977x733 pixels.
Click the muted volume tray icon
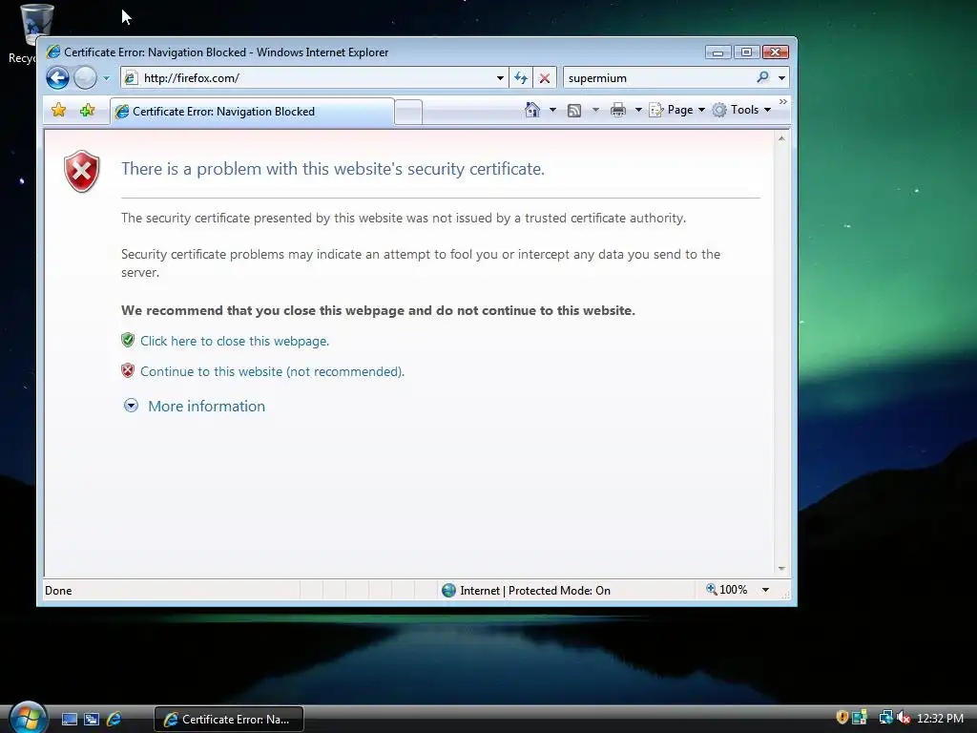pyautogui.click(x=903, y=718)
